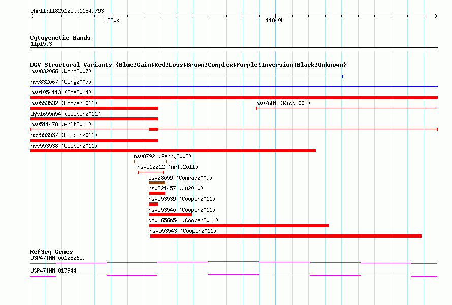Open the nsv553539 (Cooper2011) label
The height and width of the screenshot is (305, 452).
click(182, 199)
